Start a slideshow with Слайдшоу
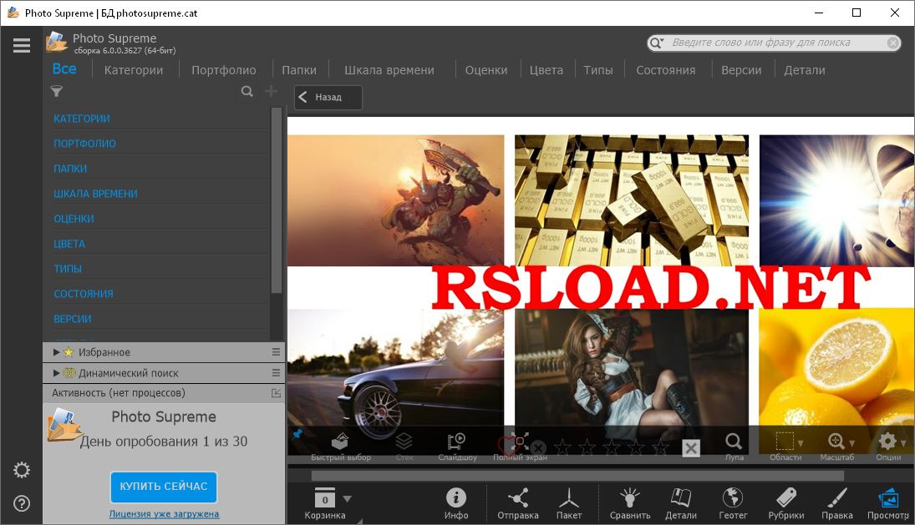The image size is (915, 525). (455, 442)
